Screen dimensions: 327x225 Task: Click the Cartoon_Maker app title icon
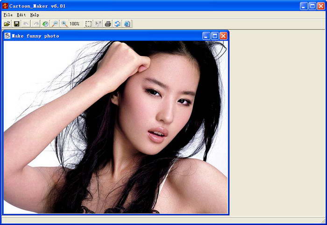[x=5, y=6]
